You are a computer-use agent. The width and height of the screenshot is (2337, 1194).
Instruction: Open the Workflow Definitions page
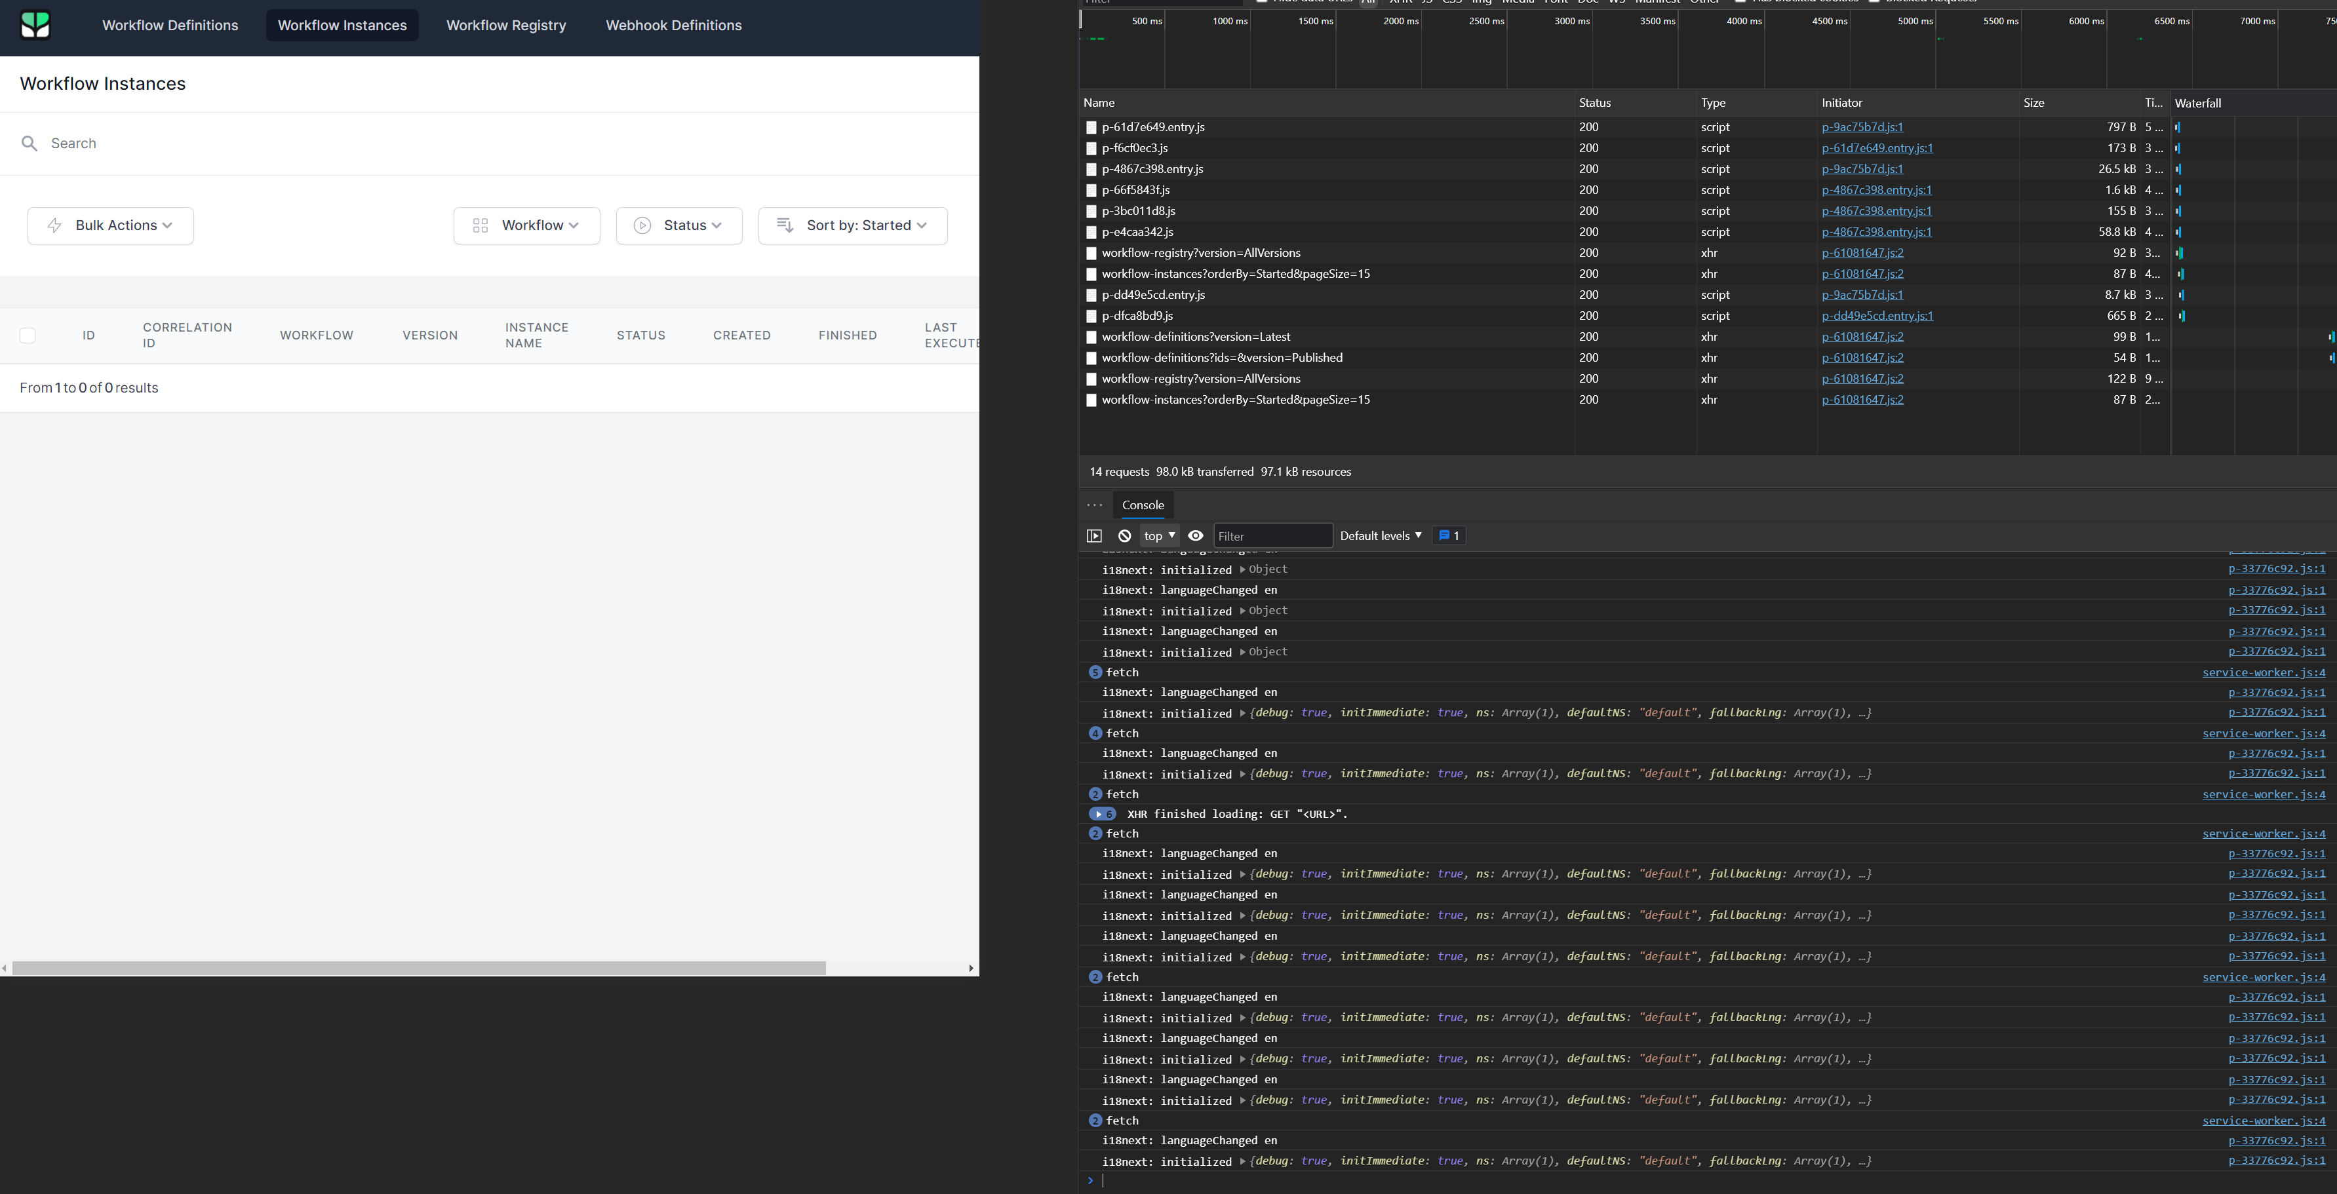coord(170,26)
